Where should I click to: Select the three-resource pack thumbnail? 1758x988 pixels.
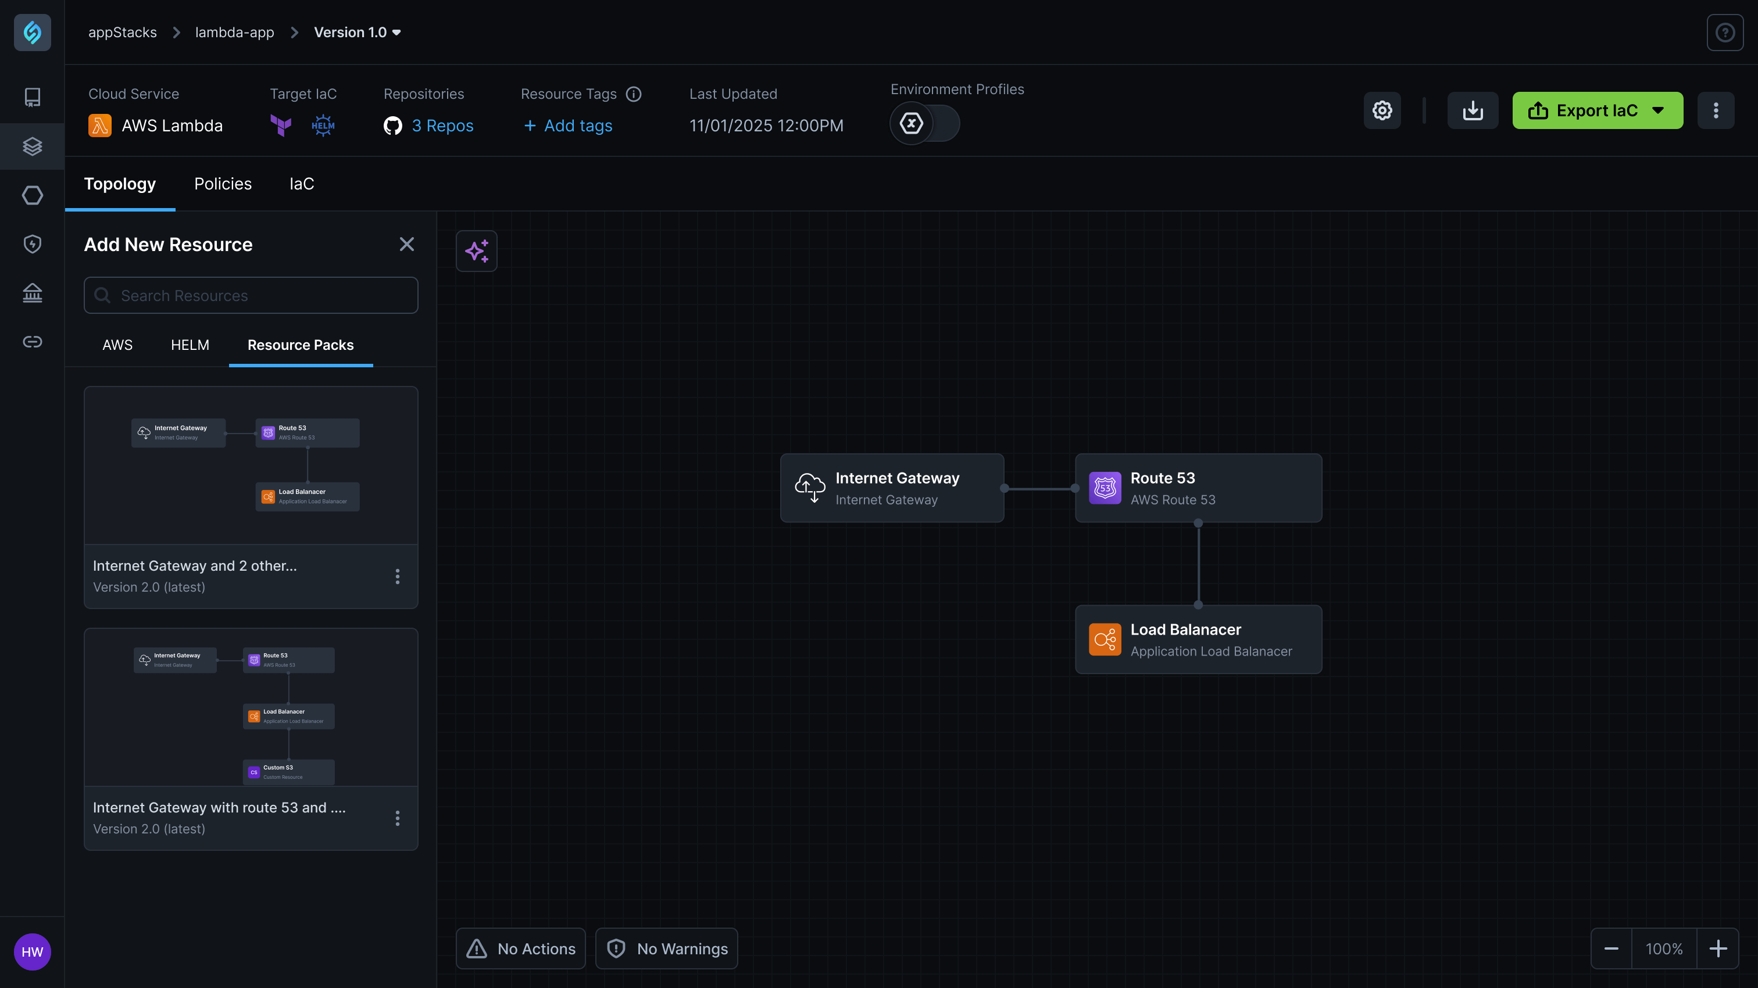[251, 466]
